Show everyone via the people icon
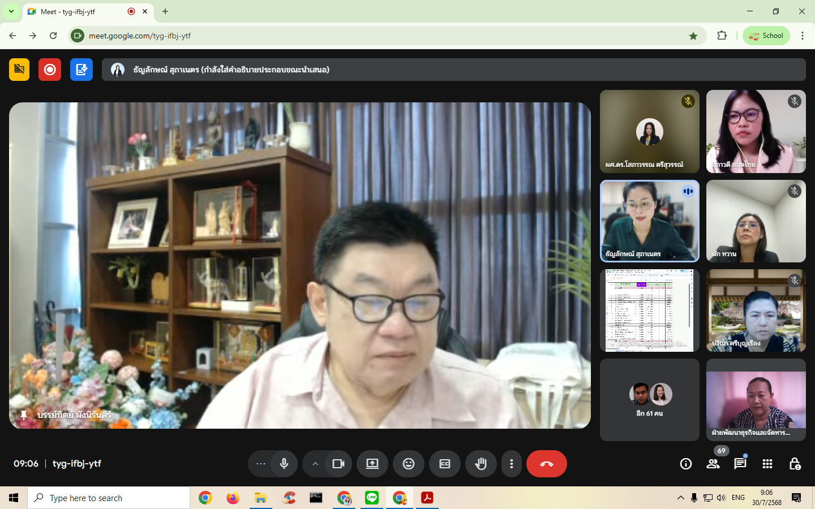Viewport: 815px width, 509px height. point(713,464)
